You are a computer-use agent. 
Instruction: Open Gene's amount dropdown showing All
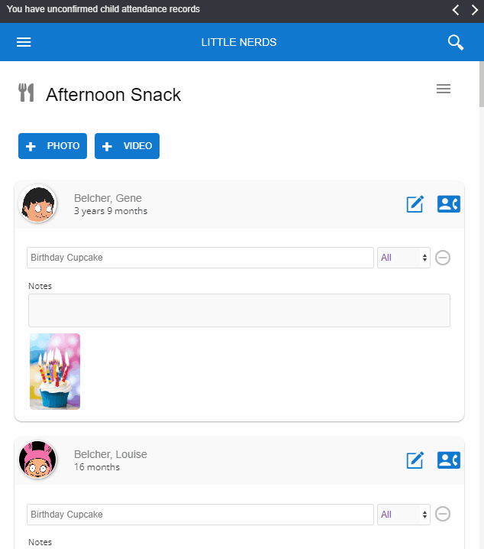coord(404,258)
